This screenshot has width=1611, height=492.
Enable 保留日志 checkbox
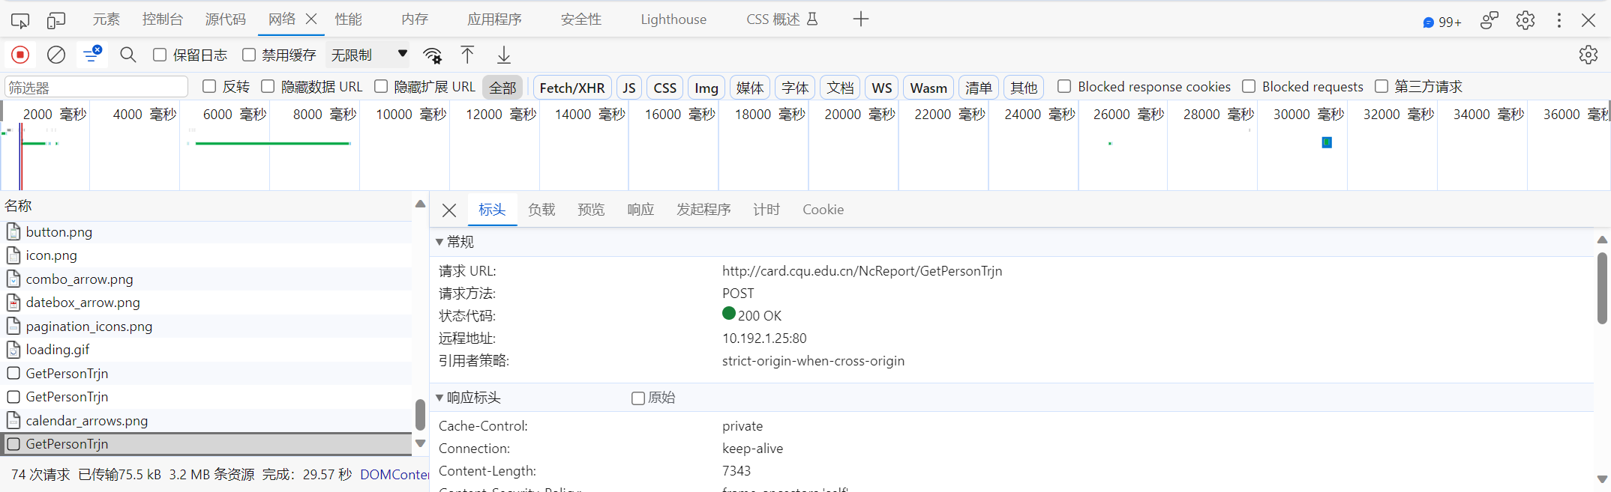tap(160, 55)
